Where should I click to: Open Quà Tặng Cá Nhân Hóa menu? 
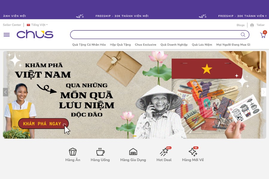[89, 44]
